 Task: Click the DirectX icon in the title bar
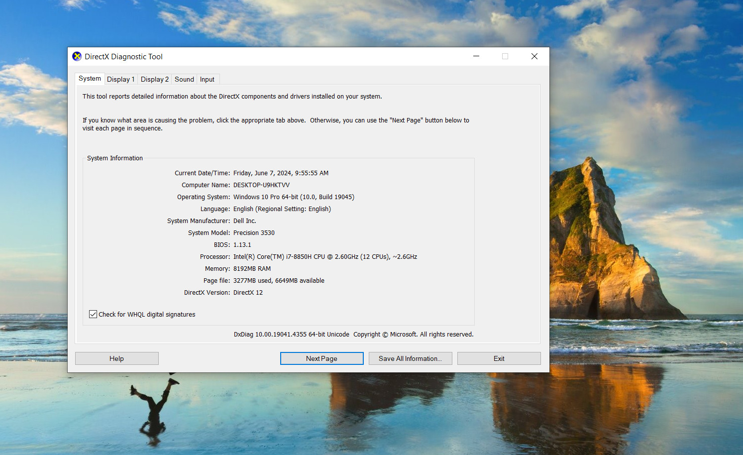tap(77, 56)
